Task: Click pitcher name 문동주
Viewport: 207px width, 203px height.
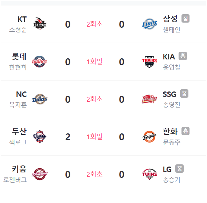Action: pos(172,143)
